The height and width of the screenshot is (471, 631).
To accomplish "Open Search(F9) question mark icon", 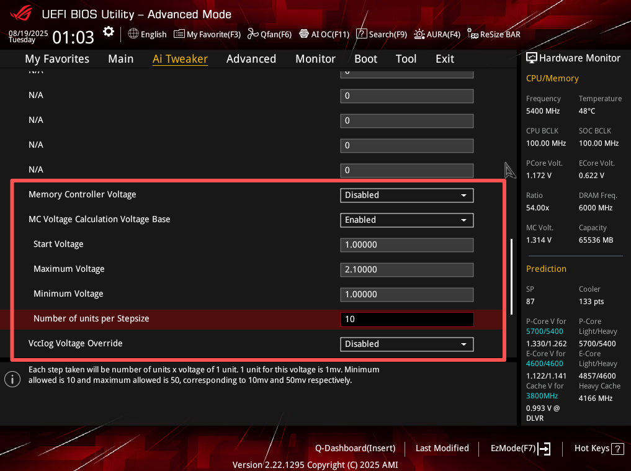I will (x=361, y=34).
